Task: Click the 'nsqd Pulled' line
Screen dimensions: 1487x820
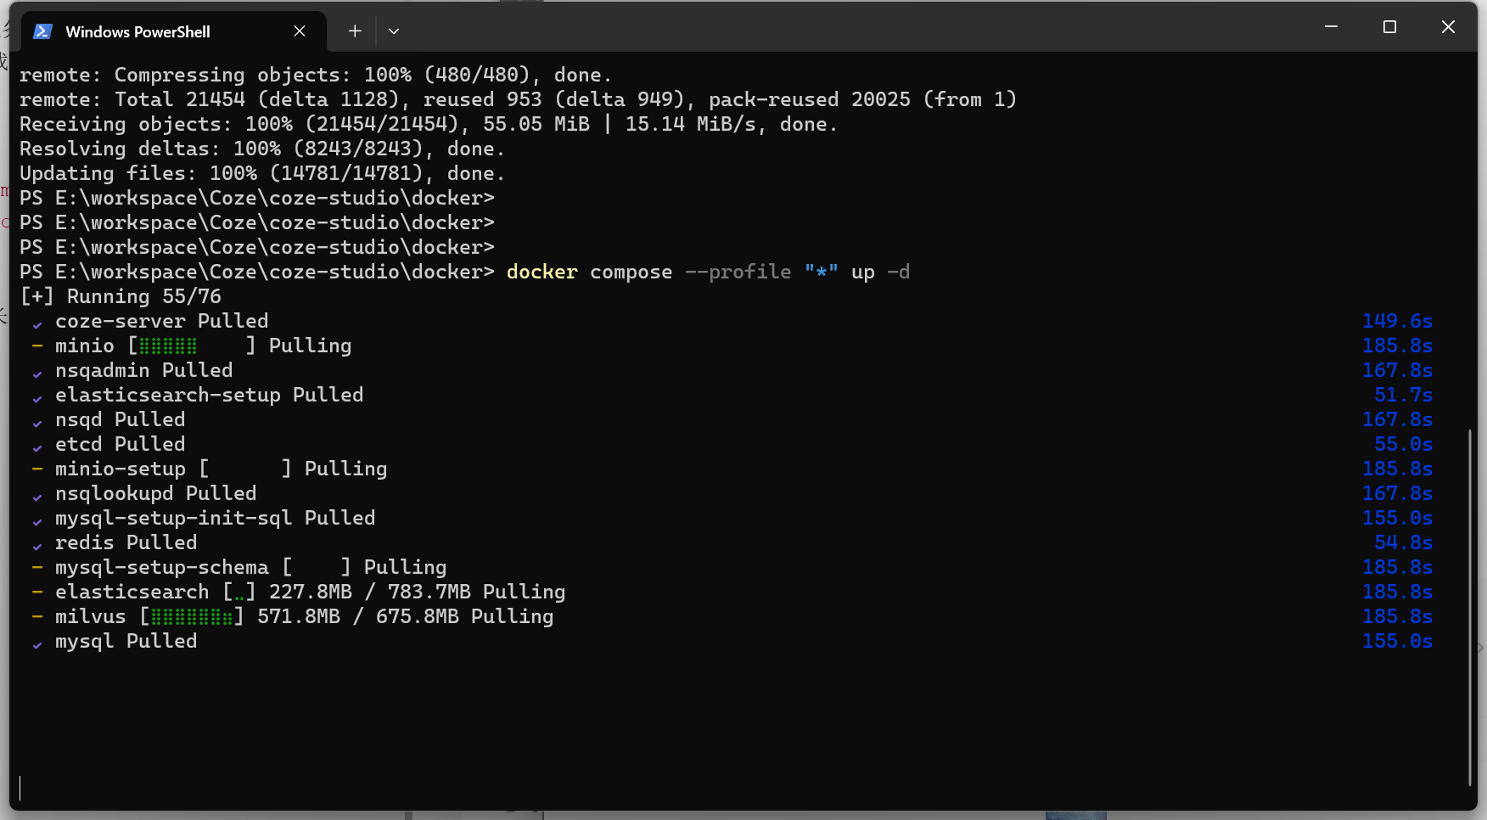Action: pyautogui.click(x=120, y=420)
